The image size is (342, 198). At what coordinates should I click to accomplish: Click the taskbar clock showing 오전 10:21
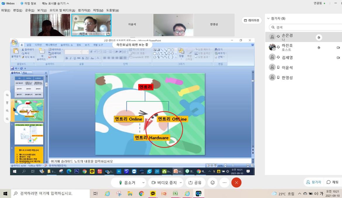tap(332, 193)
